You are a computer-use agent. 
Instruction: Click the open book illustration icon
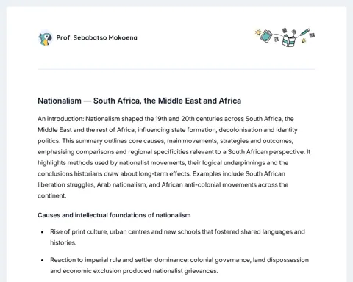click(x=288, y=40)
